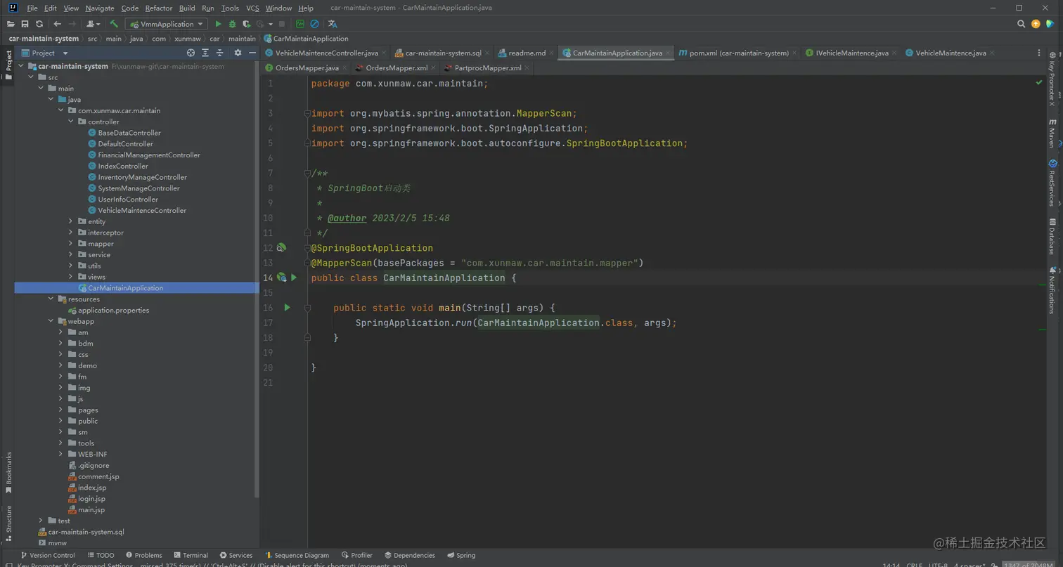Open the VCS menu
This screenshot has width=1063, height=567.
(252, 8)
